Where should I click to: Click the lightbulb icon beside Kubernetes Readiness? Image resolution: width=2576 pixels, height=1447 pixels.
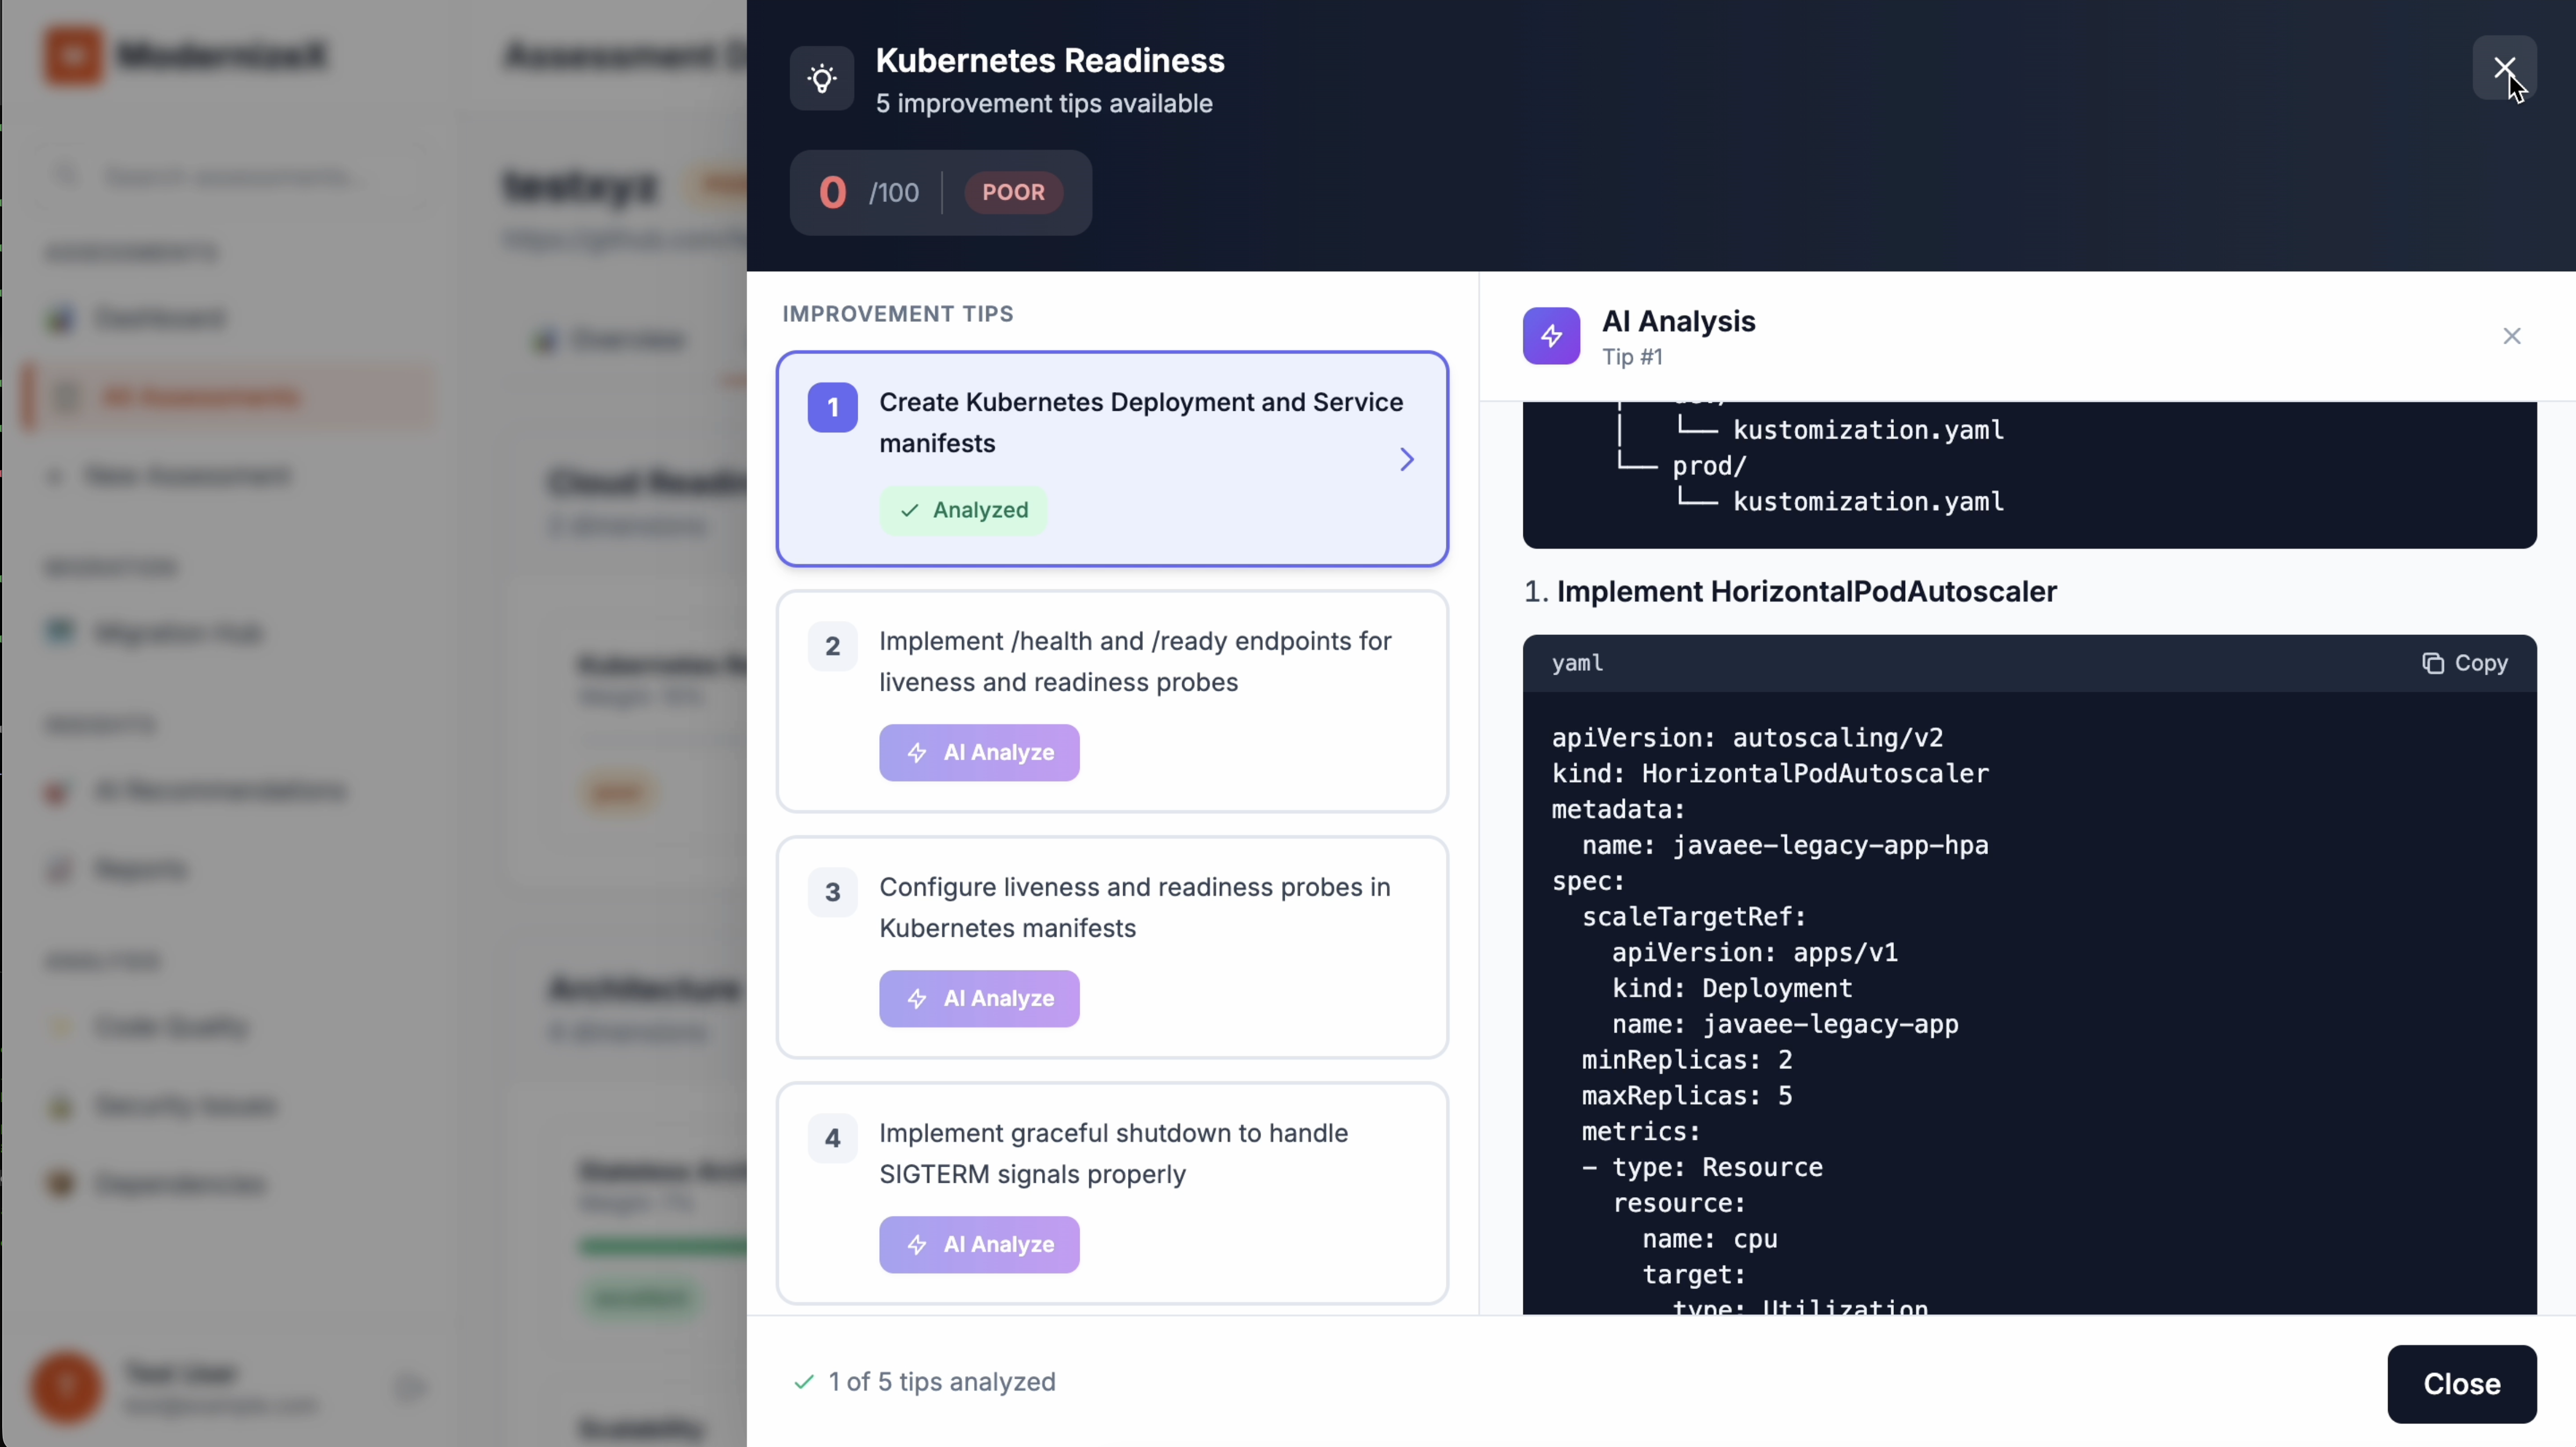click(x=822, y=79)
